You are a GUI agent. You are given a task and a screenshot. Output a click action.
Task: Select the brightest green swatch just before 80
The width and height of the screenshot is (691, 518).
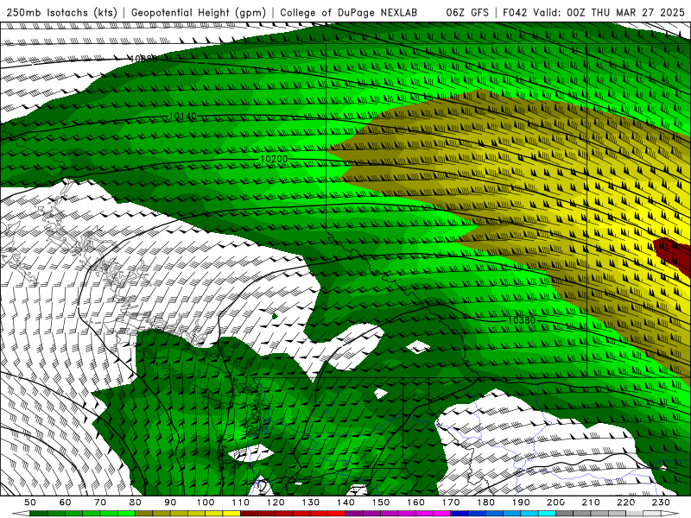126,514
